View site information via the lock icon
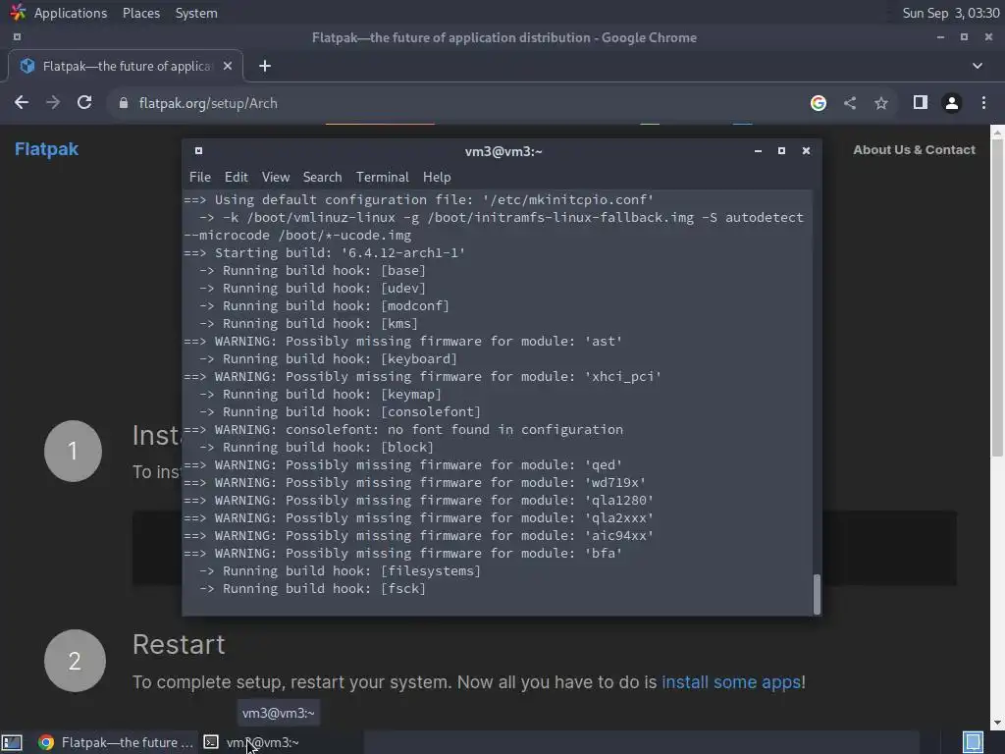Viewport: 1005px width, 754px height. click(x=123, y=103)
